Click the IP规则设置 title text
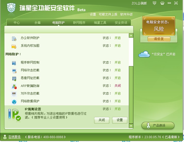The height and width of the screenshot is (142, 184). point(33,109)
